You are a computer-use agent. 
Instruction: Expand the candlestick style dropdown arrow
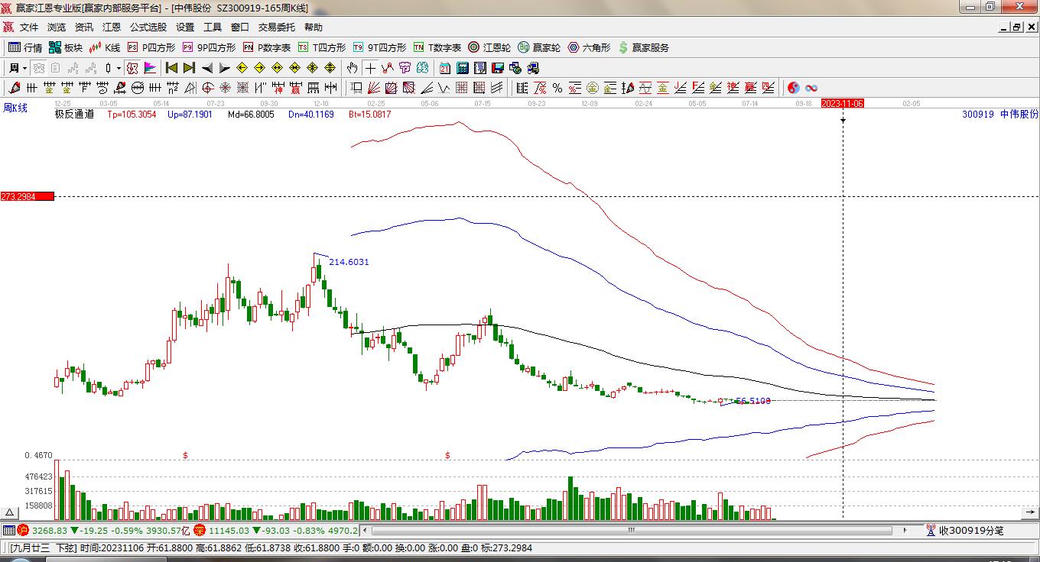coord(119,68)
